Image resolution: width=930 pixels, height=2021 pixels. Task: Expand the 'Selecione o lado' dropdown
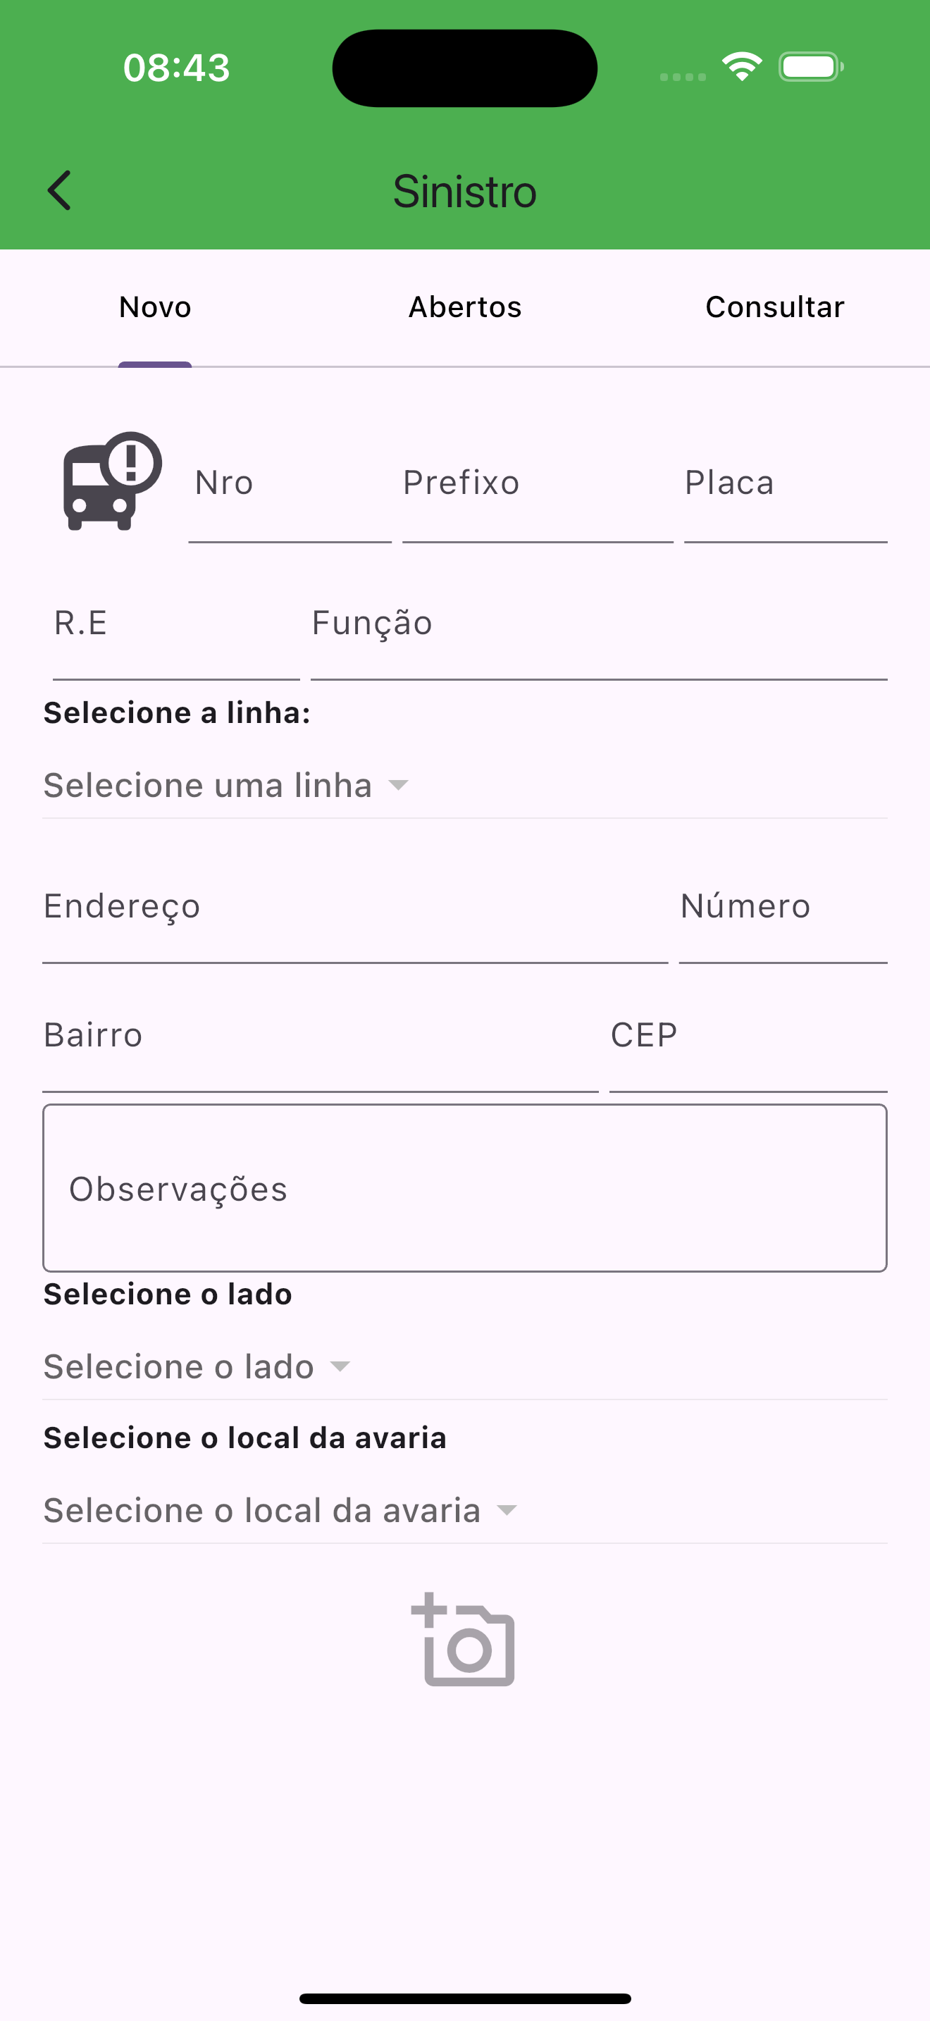tap(197, 1366)
